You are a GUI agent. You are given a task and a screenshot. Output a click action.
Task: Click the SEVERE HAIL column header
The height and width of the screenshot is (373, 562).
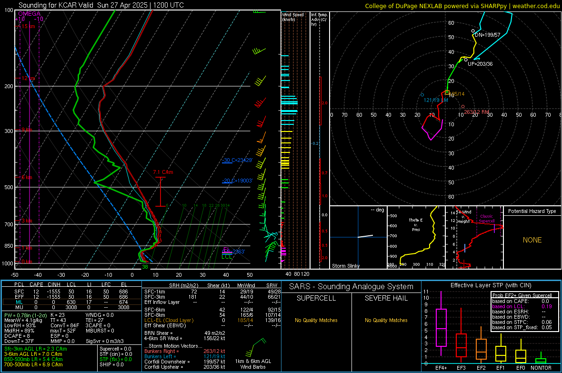point(386,298)
